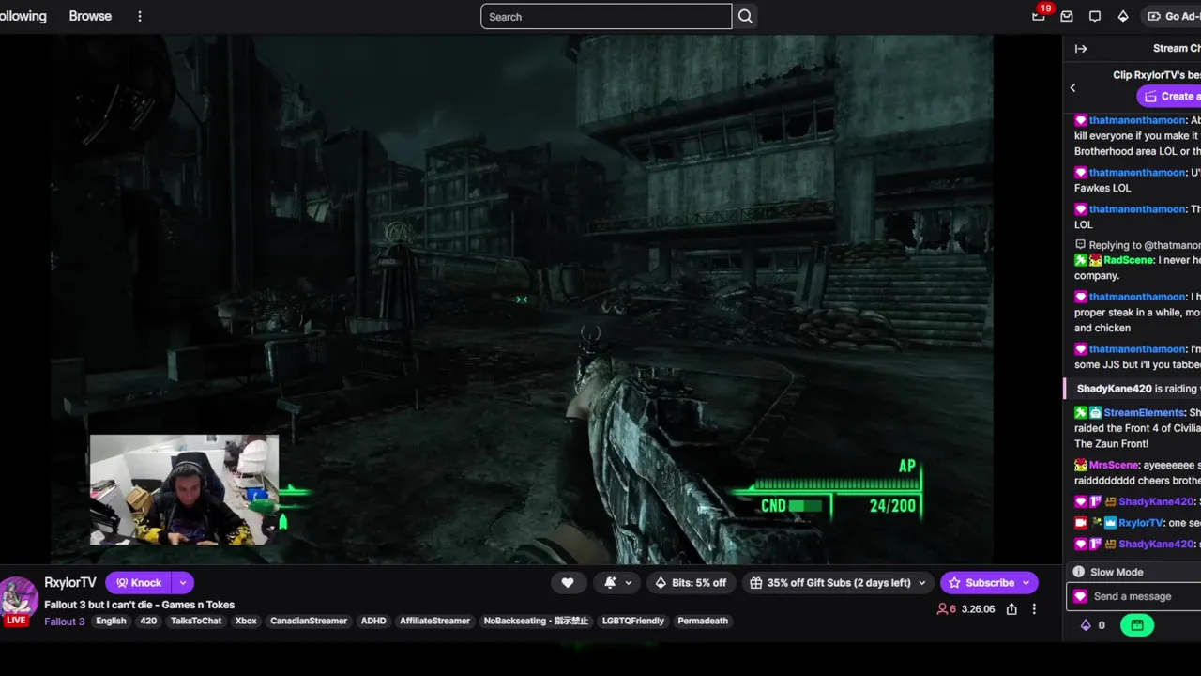Click the Slow Mode label
The height and width of the screenshot is (676, 1201).
(1117, 572)
